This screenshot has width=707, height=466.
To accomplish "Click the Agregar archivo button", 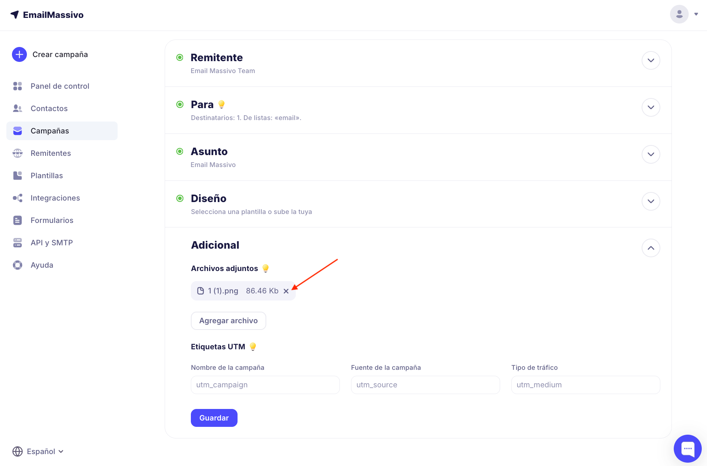I will click(228, 321).
